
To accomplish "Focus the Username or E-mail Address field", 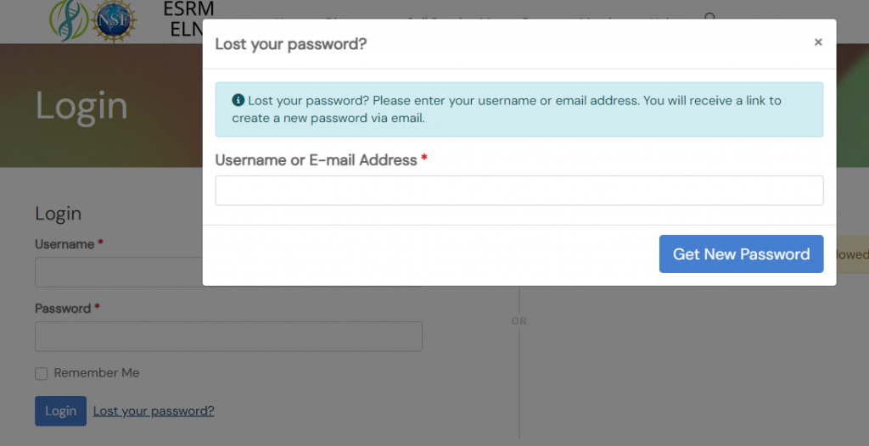I will pyautogui.click(x=519, y=191).
